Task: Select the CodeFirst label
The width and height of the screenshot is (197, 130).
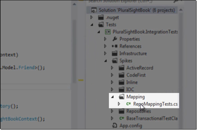Action: (136, 75)
